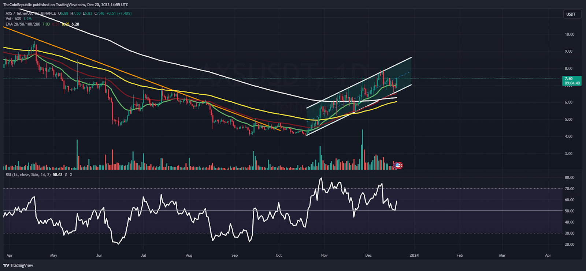The image size is (586, 271).
Task: Click the RSI 70.00 axis label
Action: [570, 189]
